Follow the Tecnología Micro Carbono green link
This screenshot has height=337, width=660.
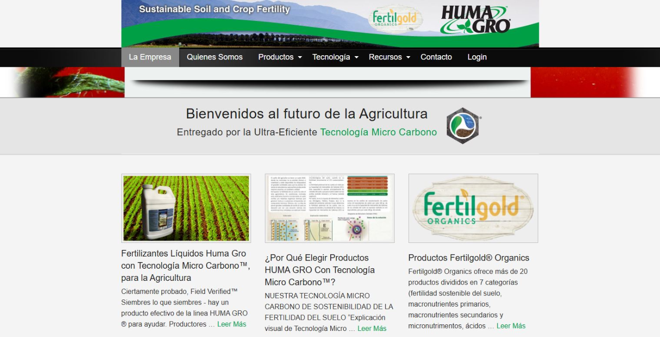click(x=378, y=132)
